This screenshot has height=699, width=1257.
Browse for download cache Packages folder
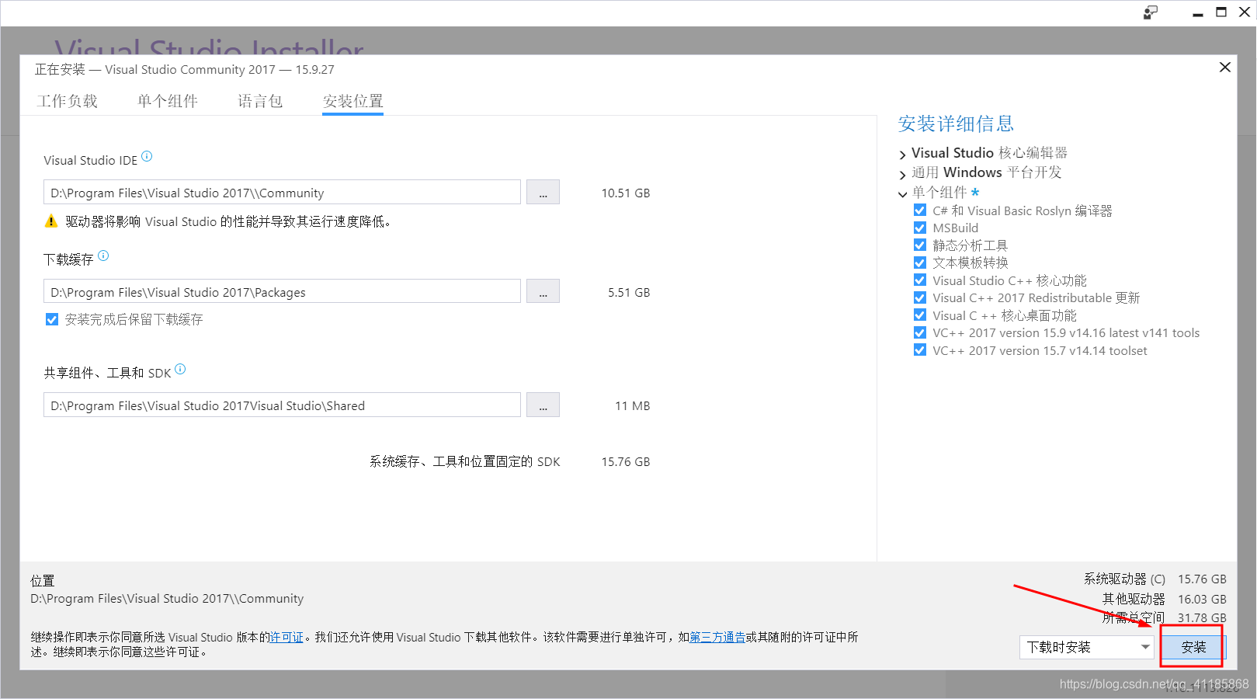click(543, 292)
